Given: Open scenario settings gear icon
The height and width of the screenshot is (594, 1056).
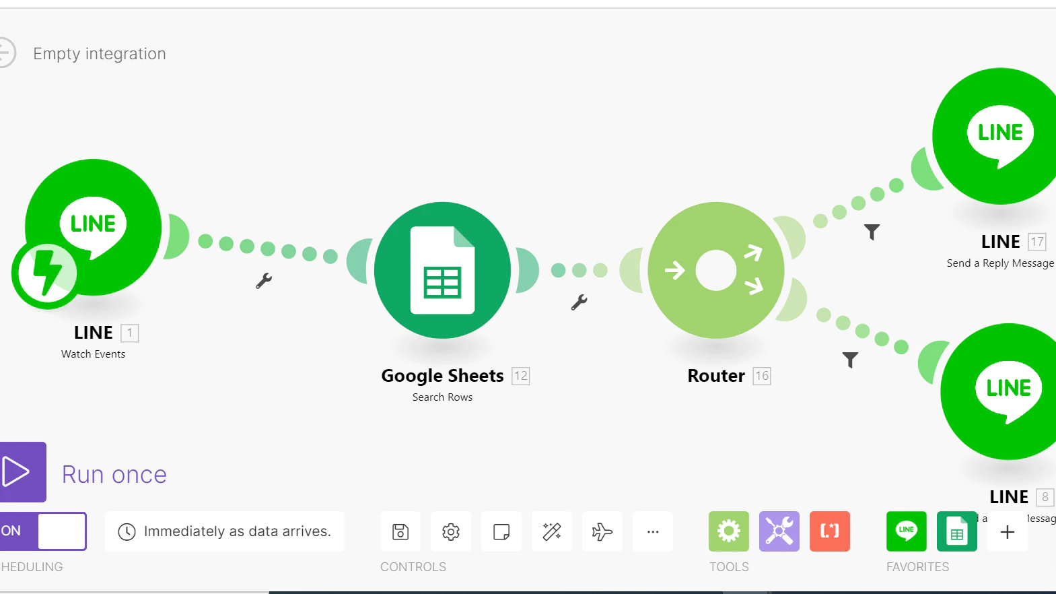Looking at the screenshot, I should 451,531.
